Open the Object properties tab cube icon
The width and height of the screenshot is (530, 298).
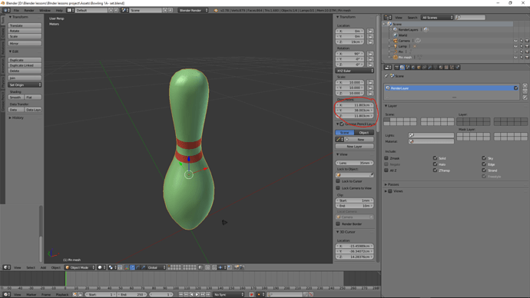419,68
